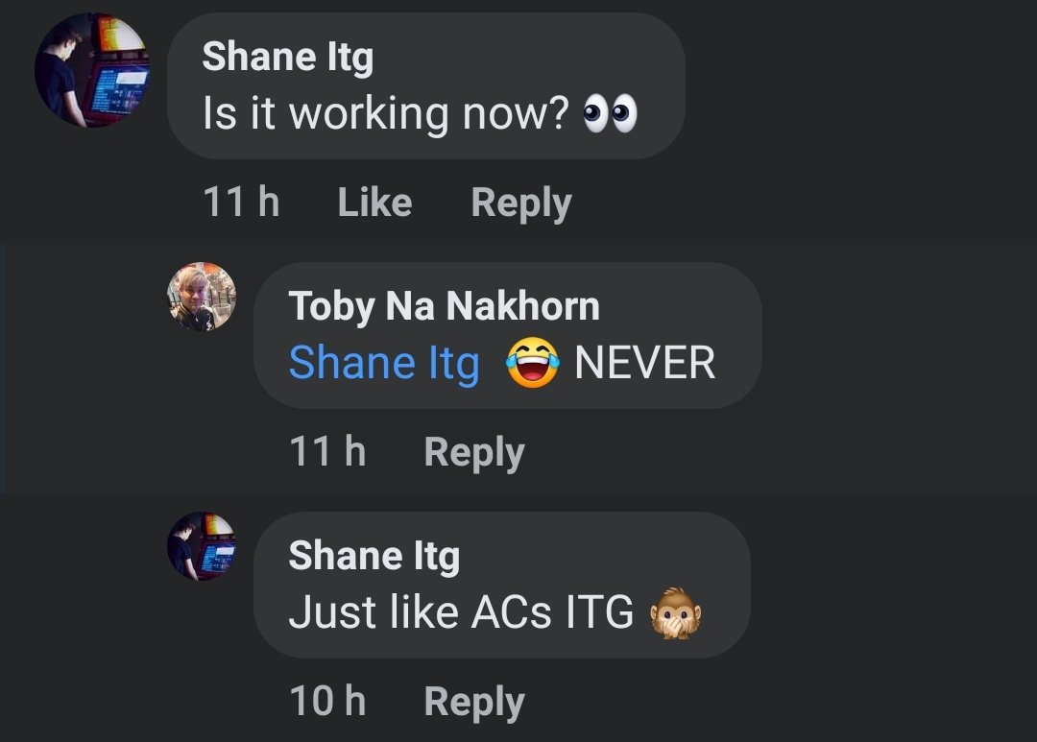The width and height of the screenshot is (1037, 742).
Task: Reply to the "Is it working now?" comment
Action: (520, 203)
